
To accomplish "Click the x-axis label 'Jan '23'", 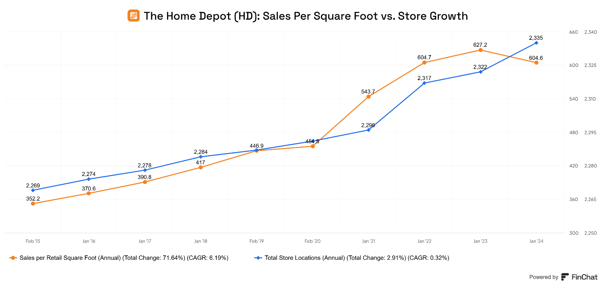I will (x=480, y=241).
